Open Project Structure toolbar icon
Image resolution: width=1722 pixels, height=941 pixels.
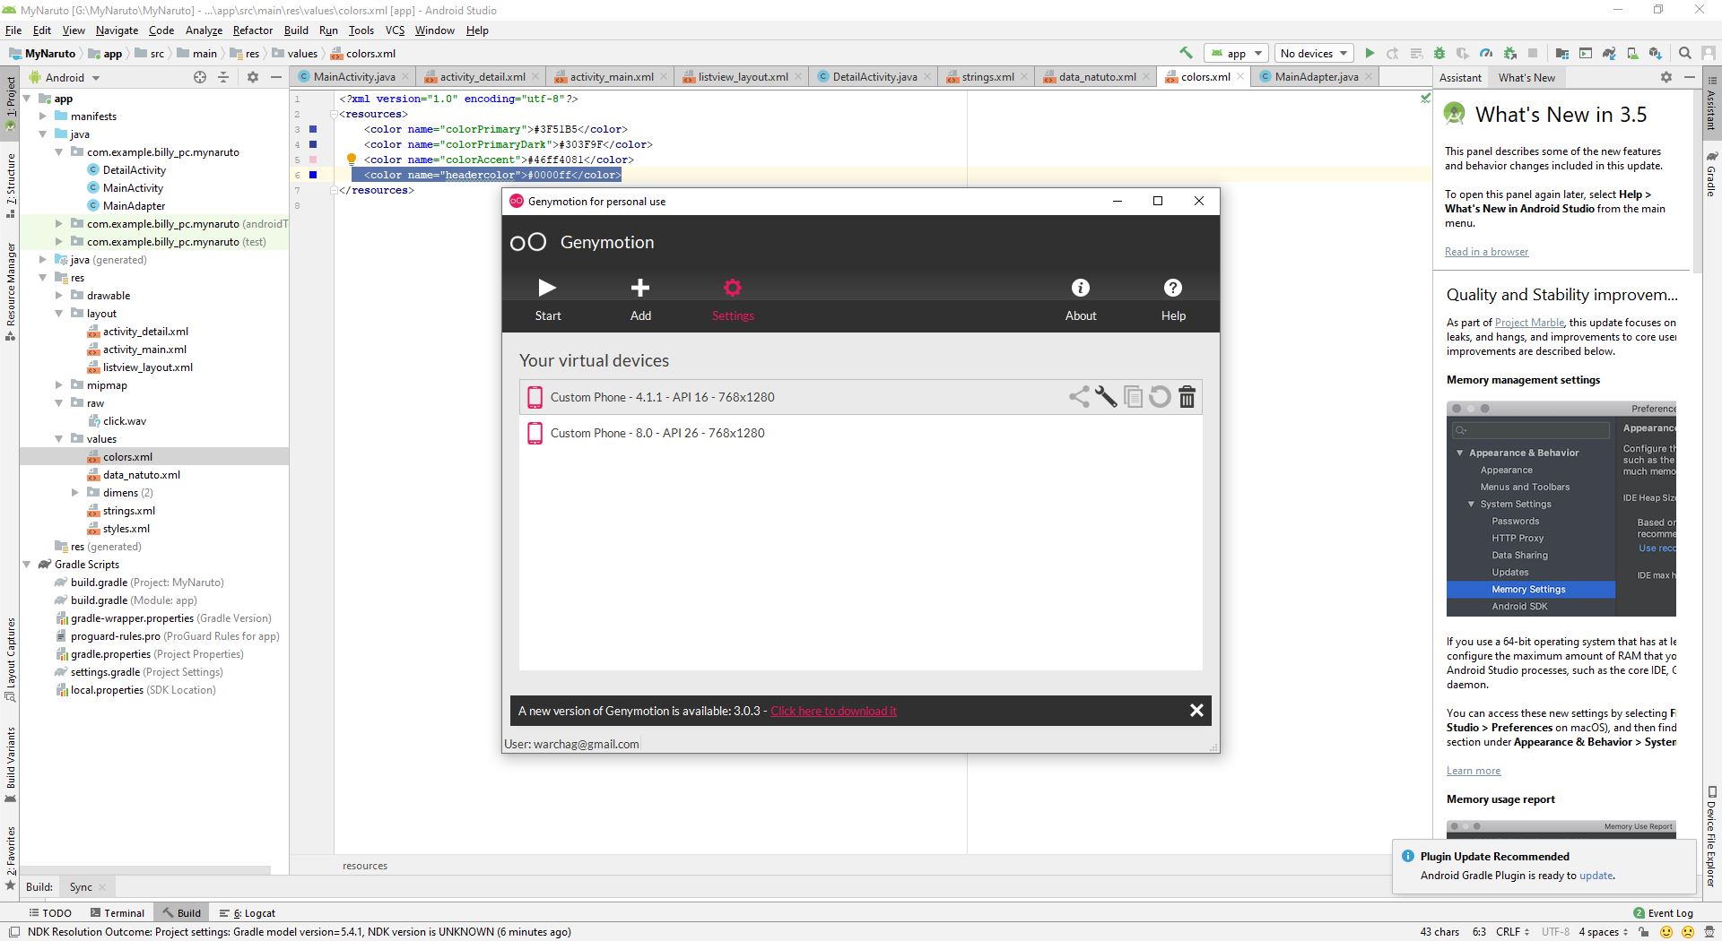(x=1561, y=53)
